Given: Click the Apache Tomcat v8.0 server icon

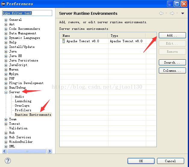Looking at the screenshot, I should (64, 41).
